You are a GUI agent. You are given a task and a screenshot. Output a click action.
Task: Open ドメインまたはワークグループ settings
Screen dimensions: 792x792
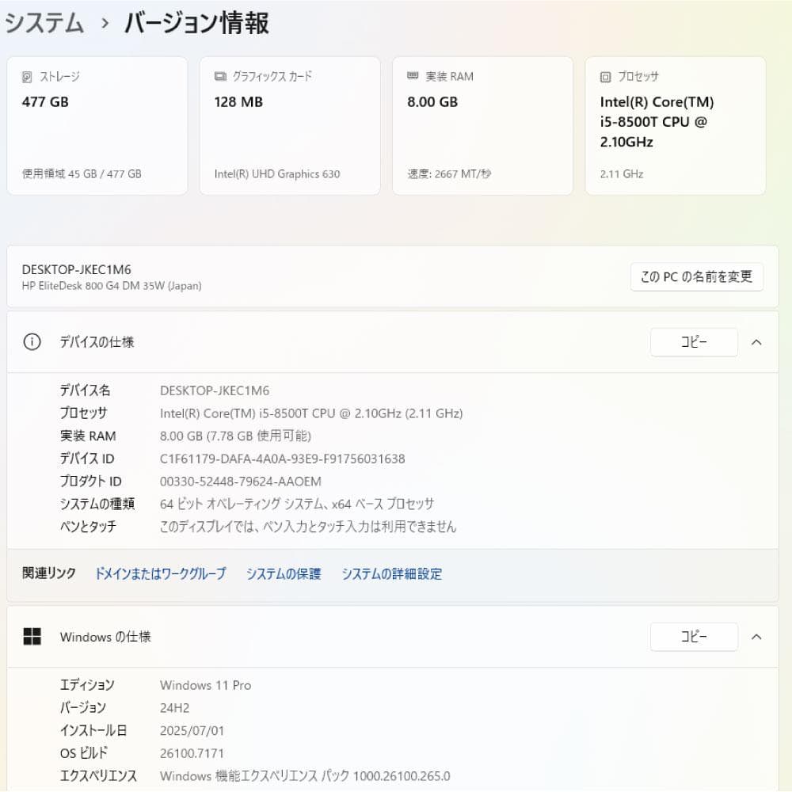click(159, 573)
